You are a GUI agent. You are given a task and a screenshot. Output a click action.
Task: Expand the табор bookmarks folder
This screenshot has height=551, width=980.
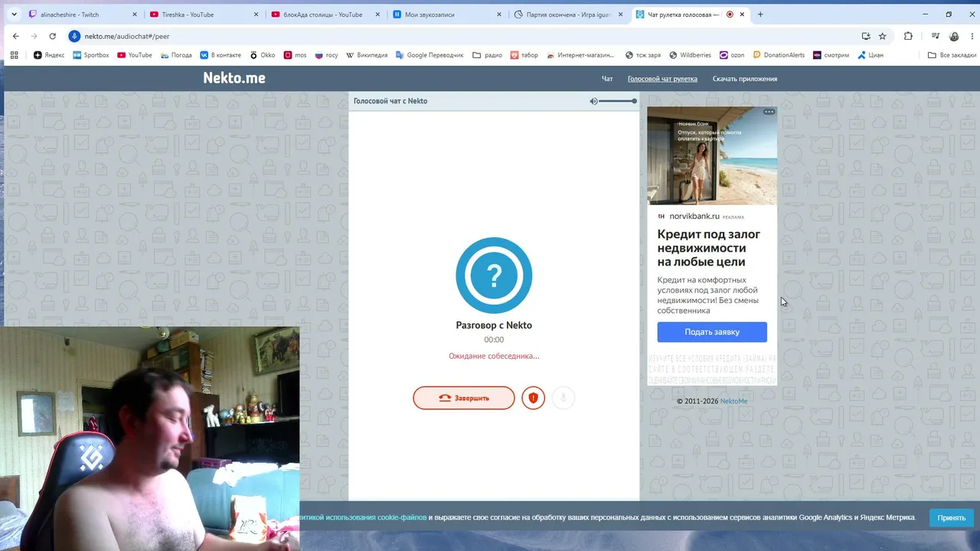coord(524,55)
